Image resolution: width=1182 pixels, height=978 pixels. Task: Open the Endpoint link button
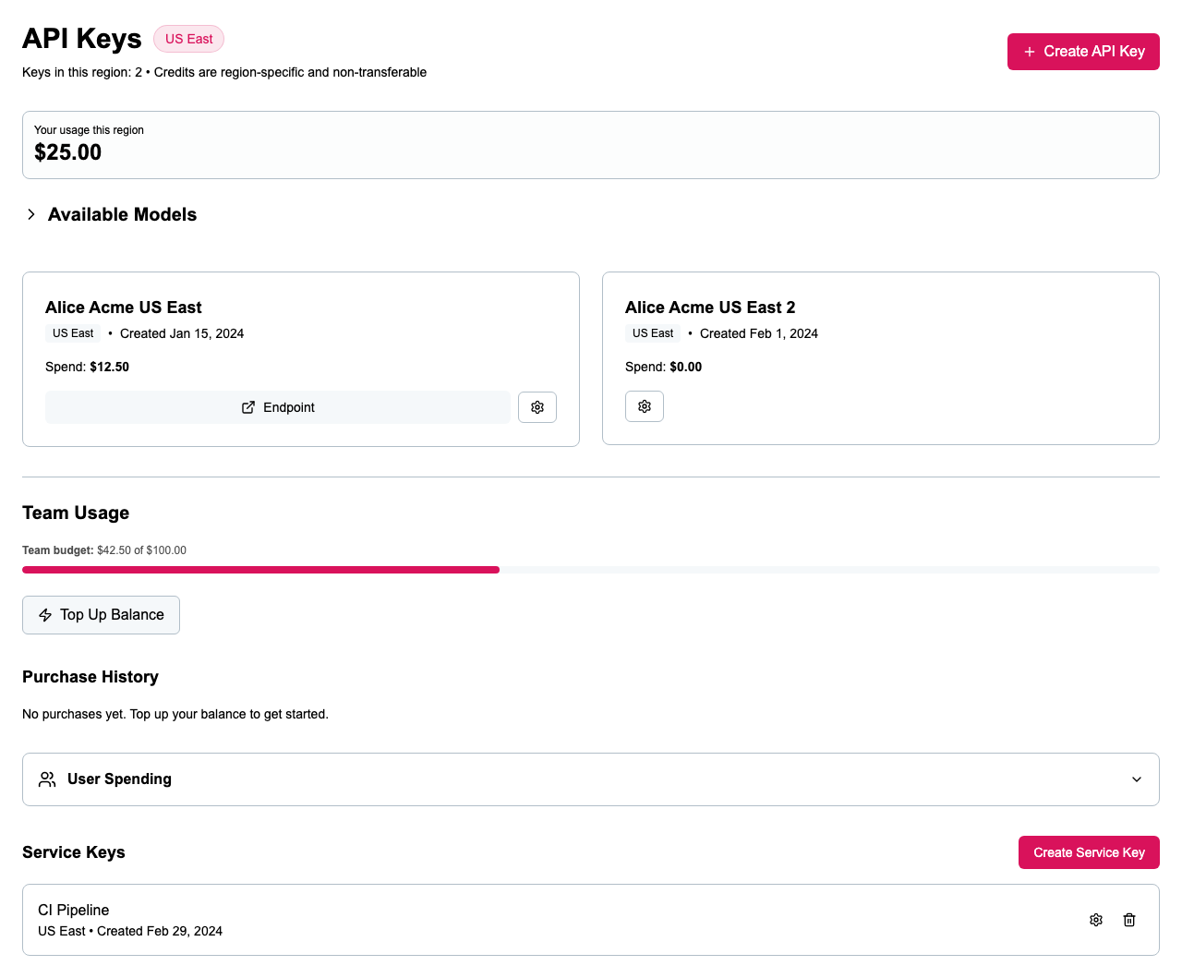278,407
